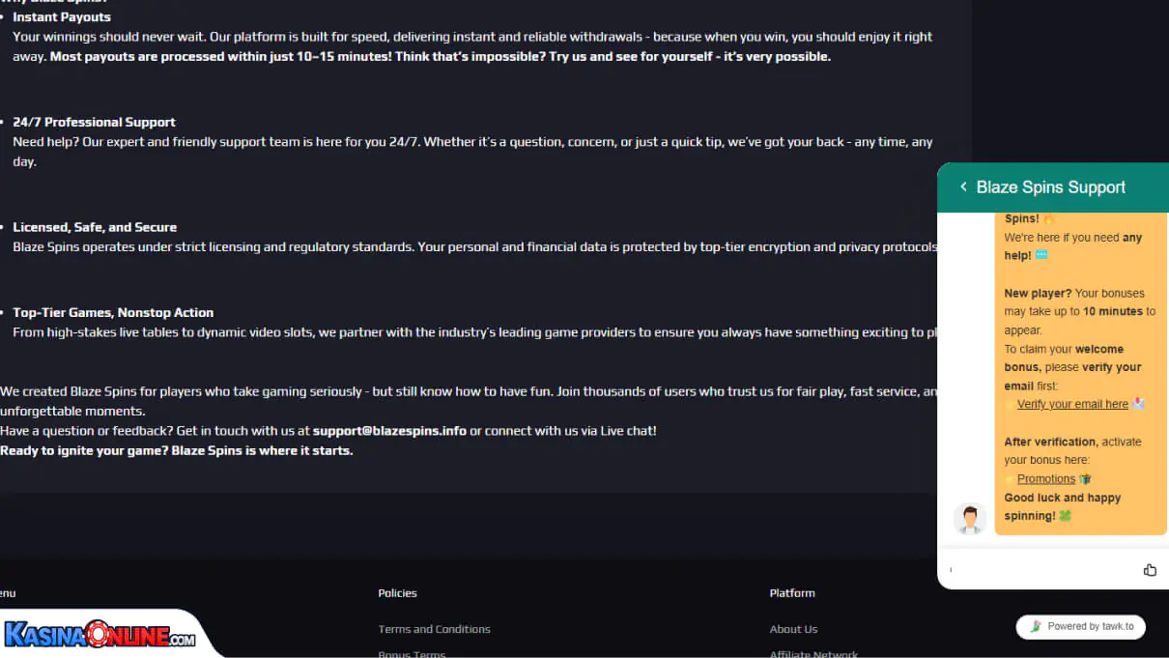Click the 24/7 Professional Support heading

pyautogui.click(x=94, y=122)
